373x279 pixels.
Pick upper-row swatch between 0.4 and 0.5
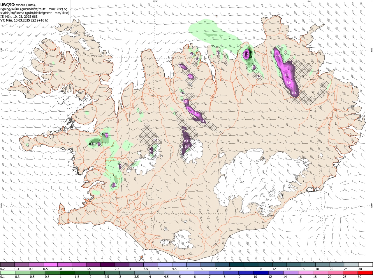36,265
